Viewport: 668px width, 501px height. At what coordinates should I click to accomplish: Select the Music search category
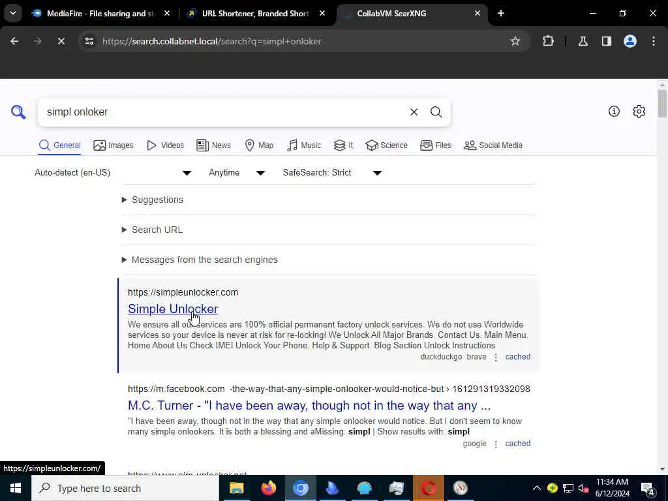[x=304, y=145]
